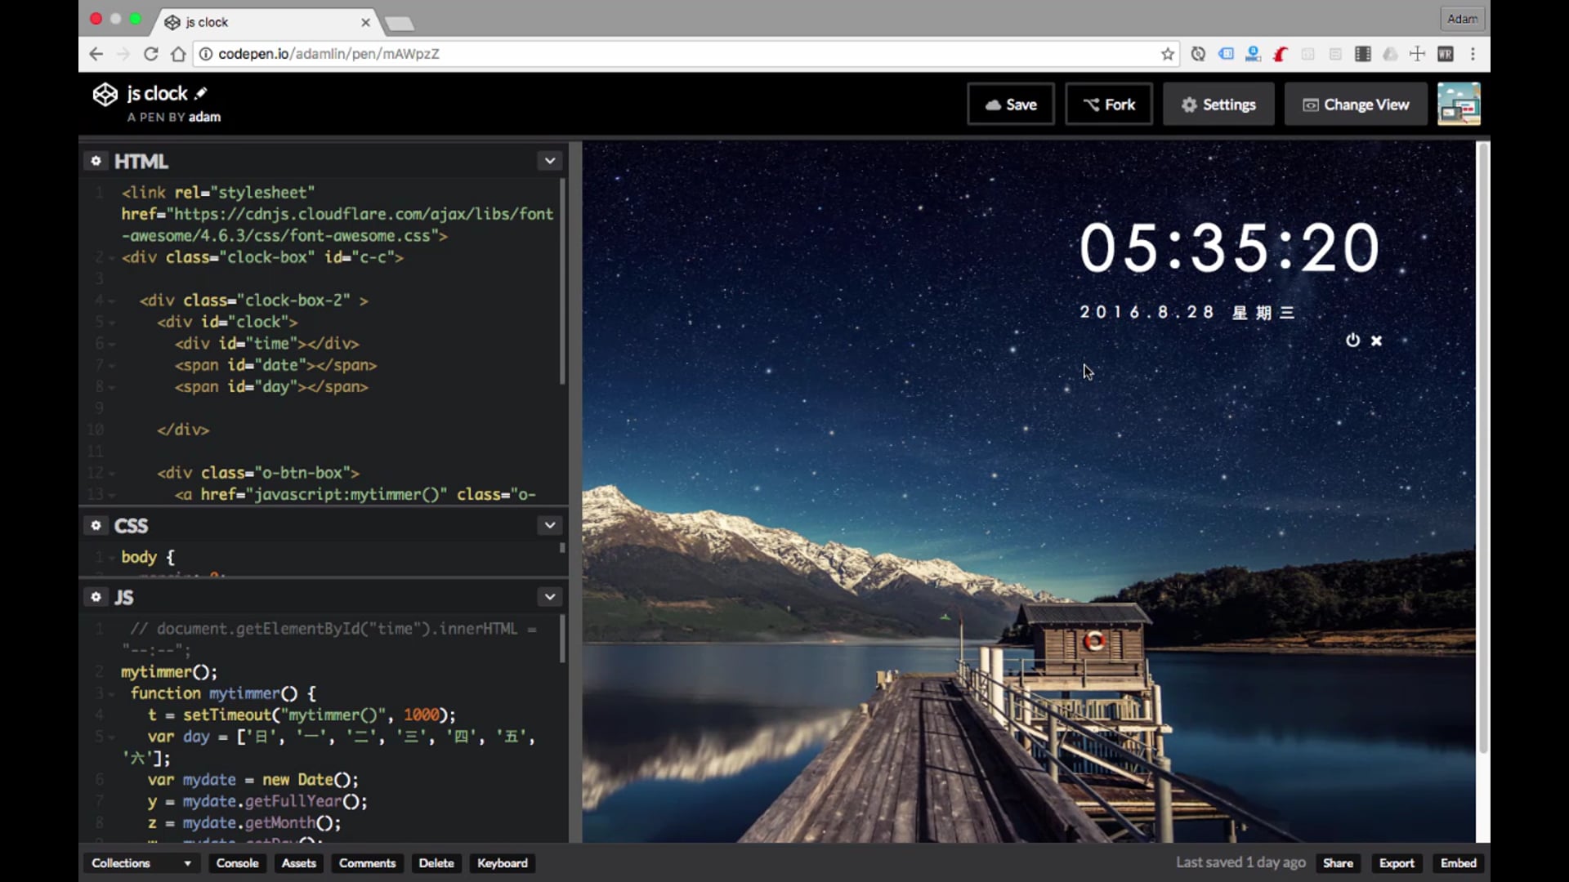Viewport: 1569px width, 882px height.
Task: Open the CSS panel dropdown chevron
Action: [x=550, y=525]
